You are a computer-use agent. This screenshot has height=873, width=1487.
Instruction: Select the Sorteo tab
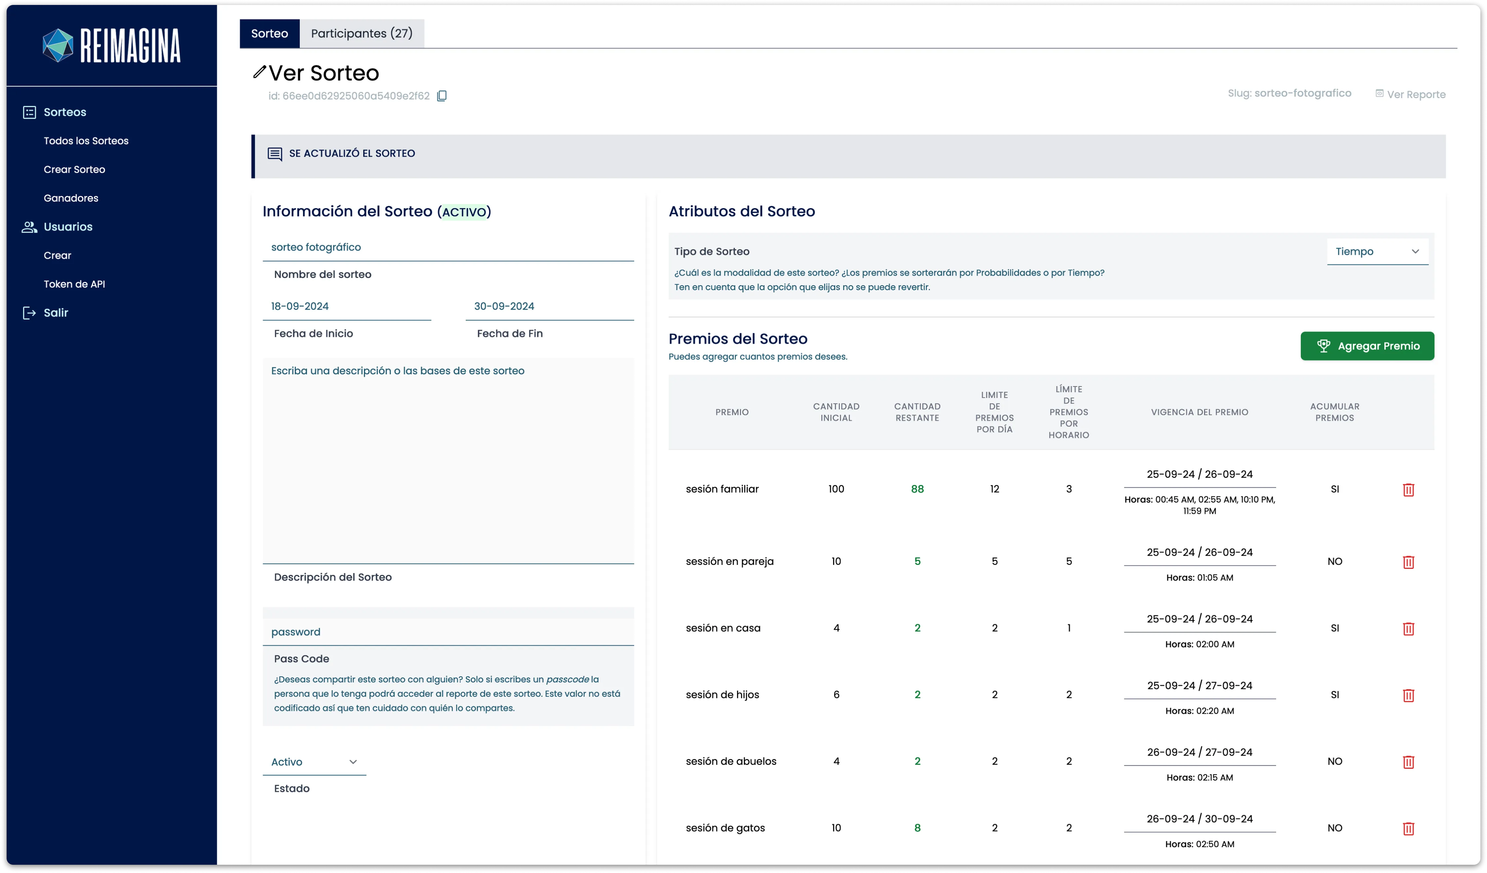pyautogui.click(x=269, y=34)
